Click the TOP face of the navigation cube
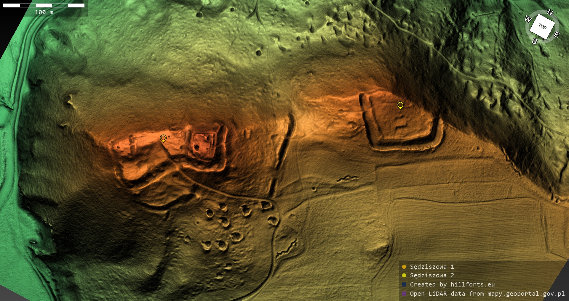Image resolution: width=569 pixels, height=301 pixels. (542, 26)
